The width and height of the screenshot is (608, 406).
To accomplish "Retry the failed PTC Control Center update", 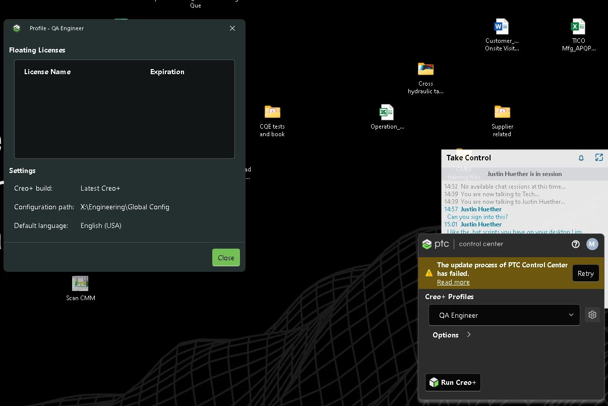I will pos(586,273).
